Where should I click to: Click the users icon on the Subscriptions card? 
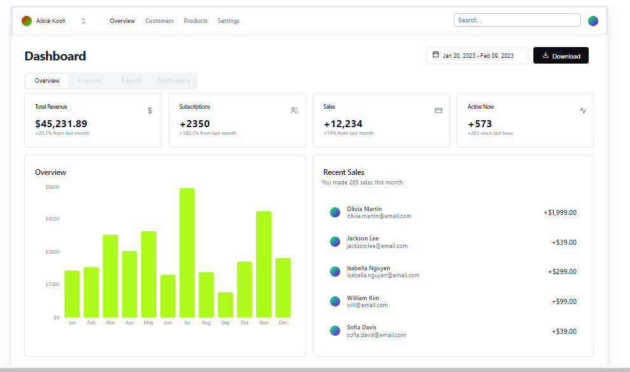coord(294,110)
